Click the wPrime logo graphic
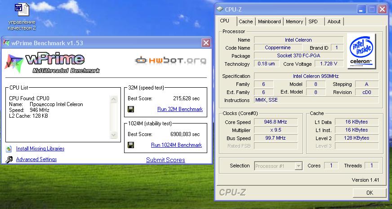Screen dimensions: 392x209 [x=52, y=64]
